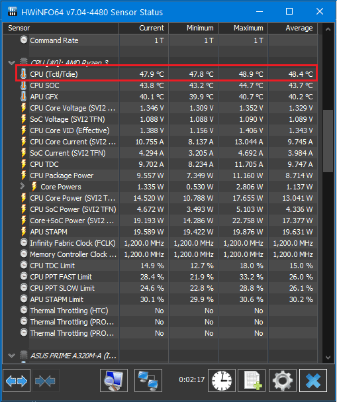Click clock icon beside CPU PPT FAST Limit
This screenshot has width=337, height=402.
pyautogui.click(x=24, y=276)
